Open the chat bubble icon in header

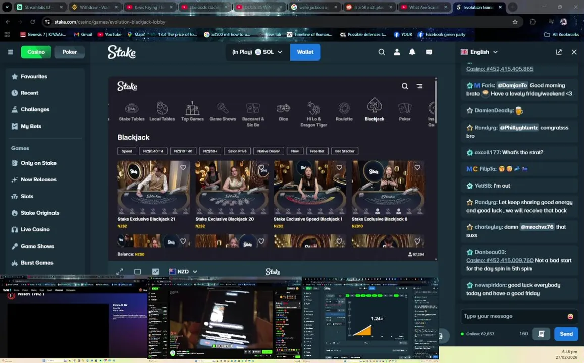tap(429, 52)
